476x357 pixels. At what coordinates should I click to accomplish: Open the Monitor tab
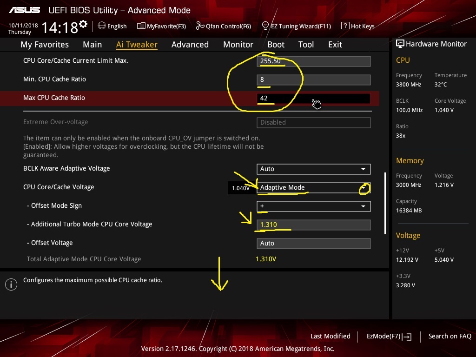click(238, 45)
